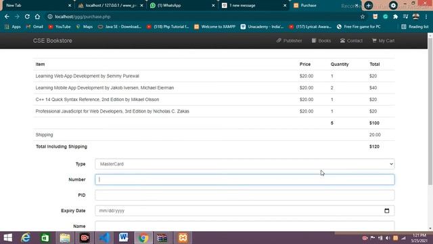Image resolution: width=433 pixels, height=244 pixels.
Task: Click the taskbar clock showing 1:21 PM
Action: 419,238
